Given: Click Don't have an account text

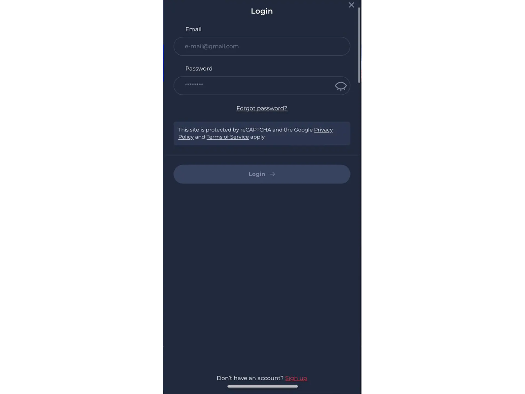Looking at the screenshot, I should click(x=250, y=377).
